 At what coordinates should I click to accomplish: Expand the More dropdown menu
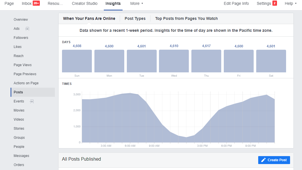click(x=136, y=3)
